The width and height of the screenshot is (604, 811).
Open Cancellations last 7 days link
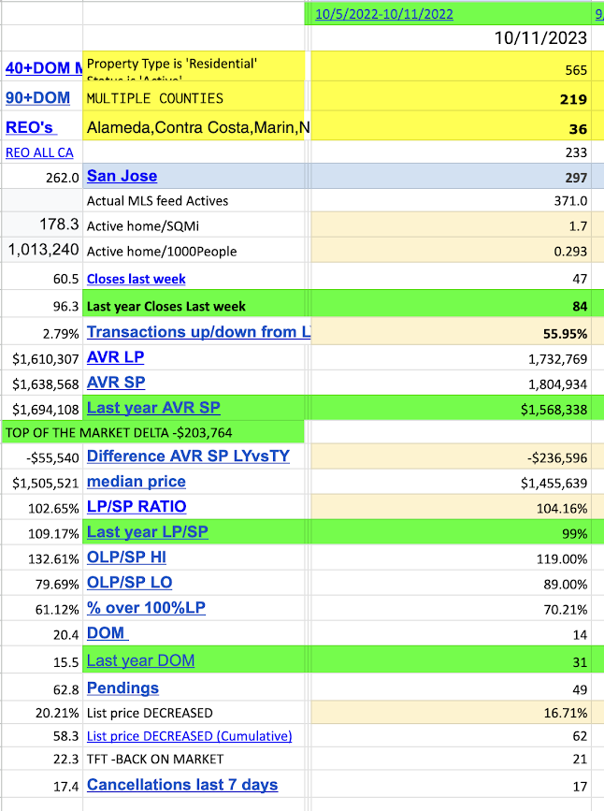182,785
